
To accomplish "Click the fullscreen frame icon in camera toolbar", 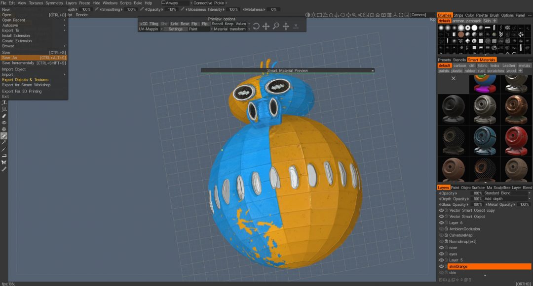I will click(401, 15).
